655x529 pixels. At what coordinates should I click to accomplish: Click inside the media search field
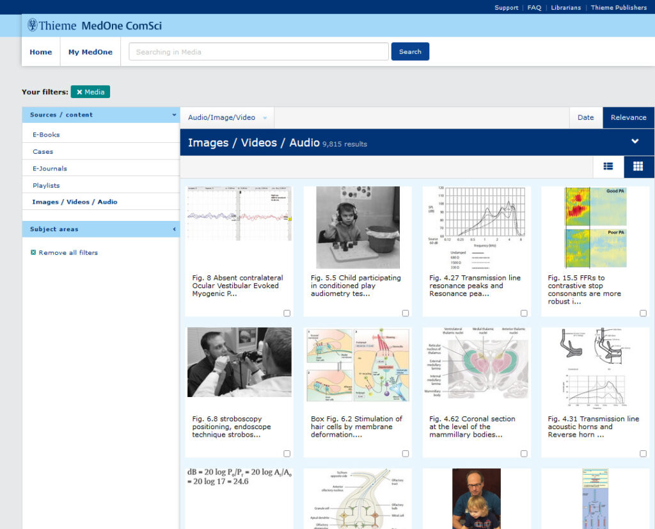(x=258, y=51)
